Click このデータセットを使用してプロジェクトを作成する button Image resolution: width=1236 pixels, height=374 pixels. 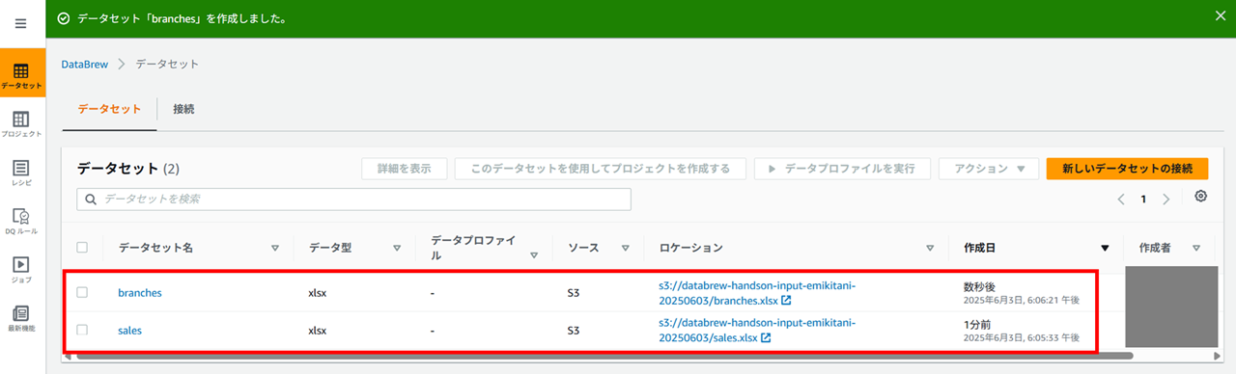601,169
